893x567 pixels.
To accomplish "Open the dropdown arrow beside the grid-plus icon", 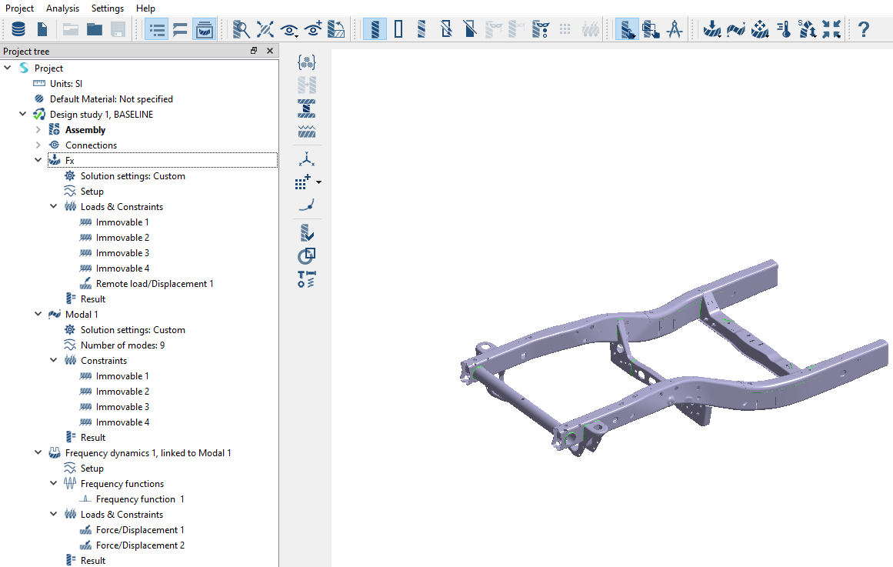I will pyautogui.click(x=319, y=183).
